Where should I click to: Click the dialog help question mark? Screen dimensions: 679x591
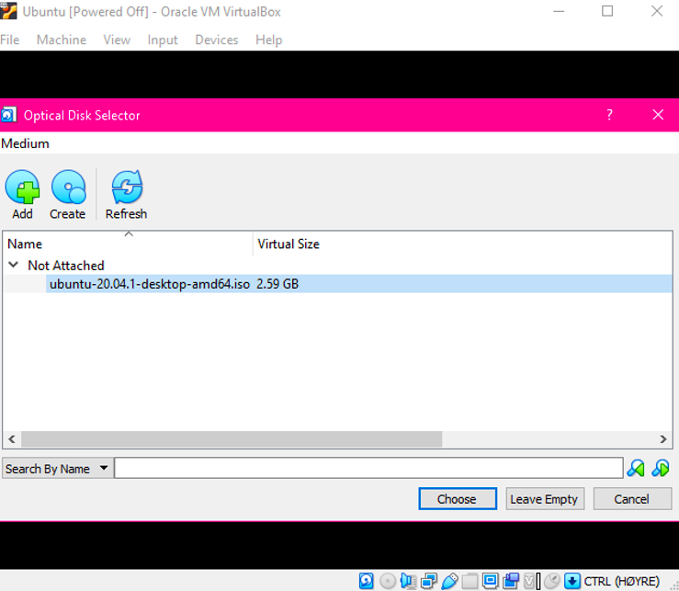pyautogui.click(x=609, y=115)
